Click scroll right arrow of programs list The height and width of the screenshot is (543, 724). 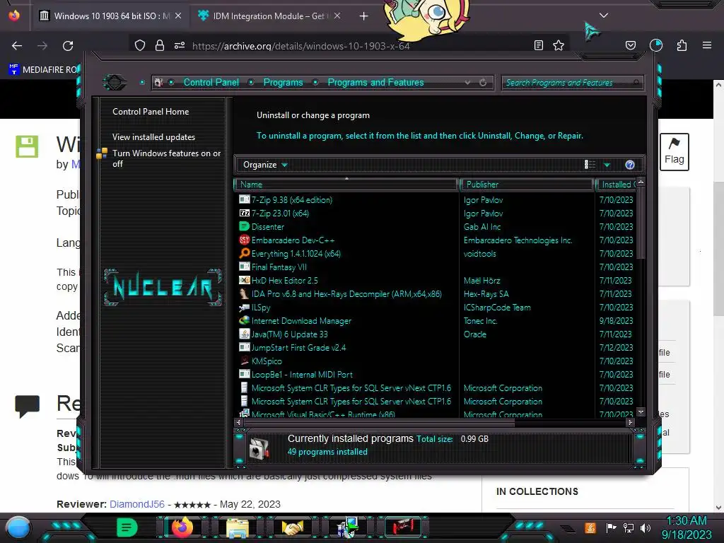coord(630,423)
